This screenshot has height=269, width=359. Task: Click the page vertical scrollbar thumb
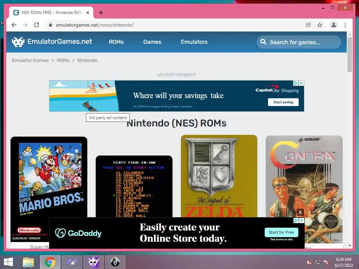(350, 55)
